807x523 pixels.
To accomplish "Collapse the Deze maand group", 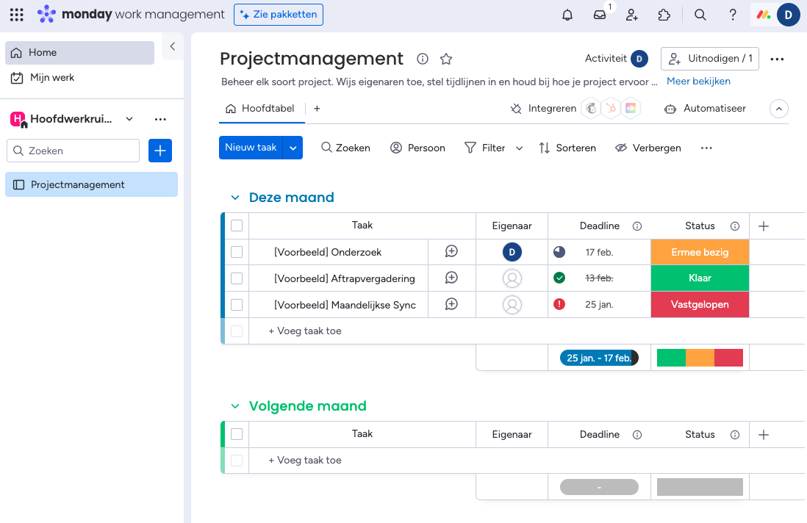I will pos(235,198).
